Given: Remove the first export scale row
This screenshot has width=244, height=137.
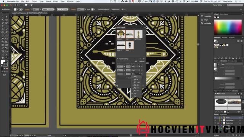Looking at the screenshot, I should click(142, 67).
